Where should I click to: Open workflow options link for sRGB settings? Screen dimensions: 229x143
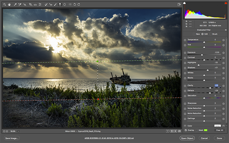pyautogui.click(x=109, y=138)
